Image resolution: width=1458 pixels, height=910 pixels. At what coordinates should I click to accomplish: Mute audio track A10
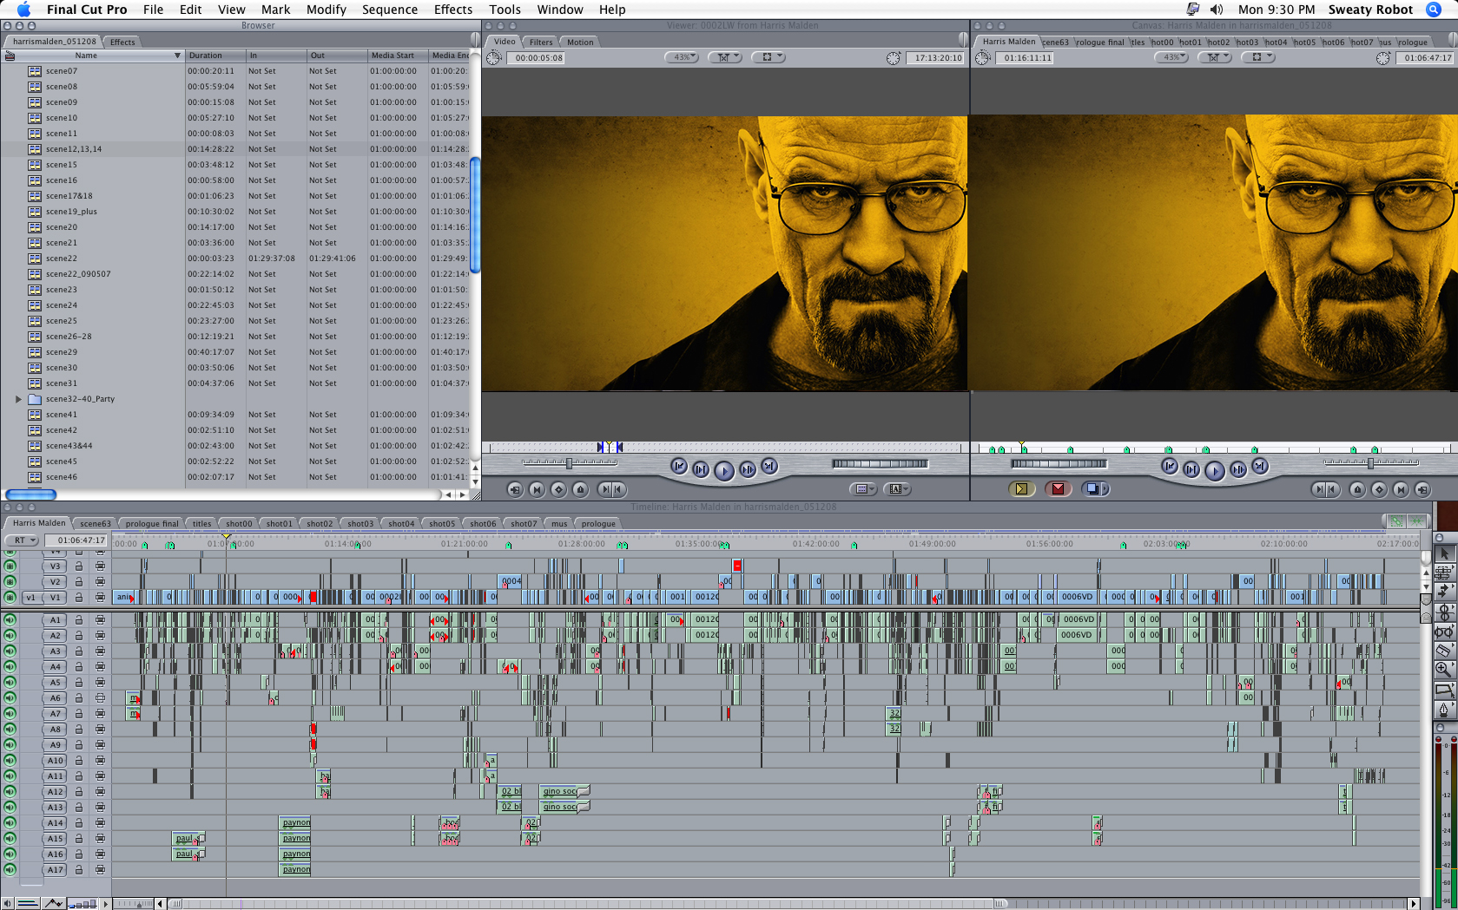(10, 760)
